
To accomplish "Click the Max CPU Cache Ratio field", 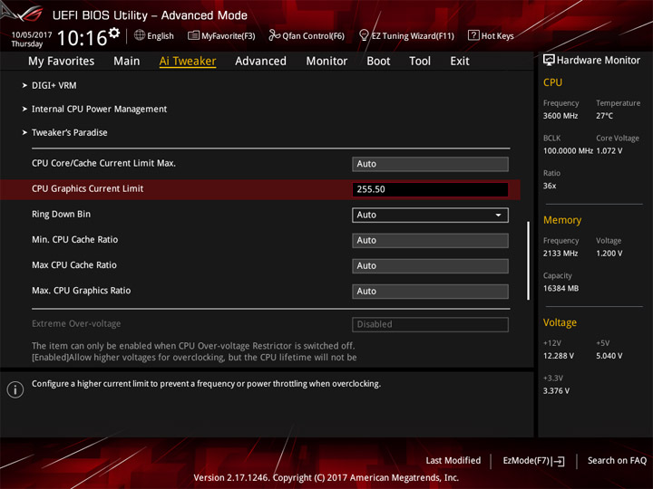I will [430, 265].
